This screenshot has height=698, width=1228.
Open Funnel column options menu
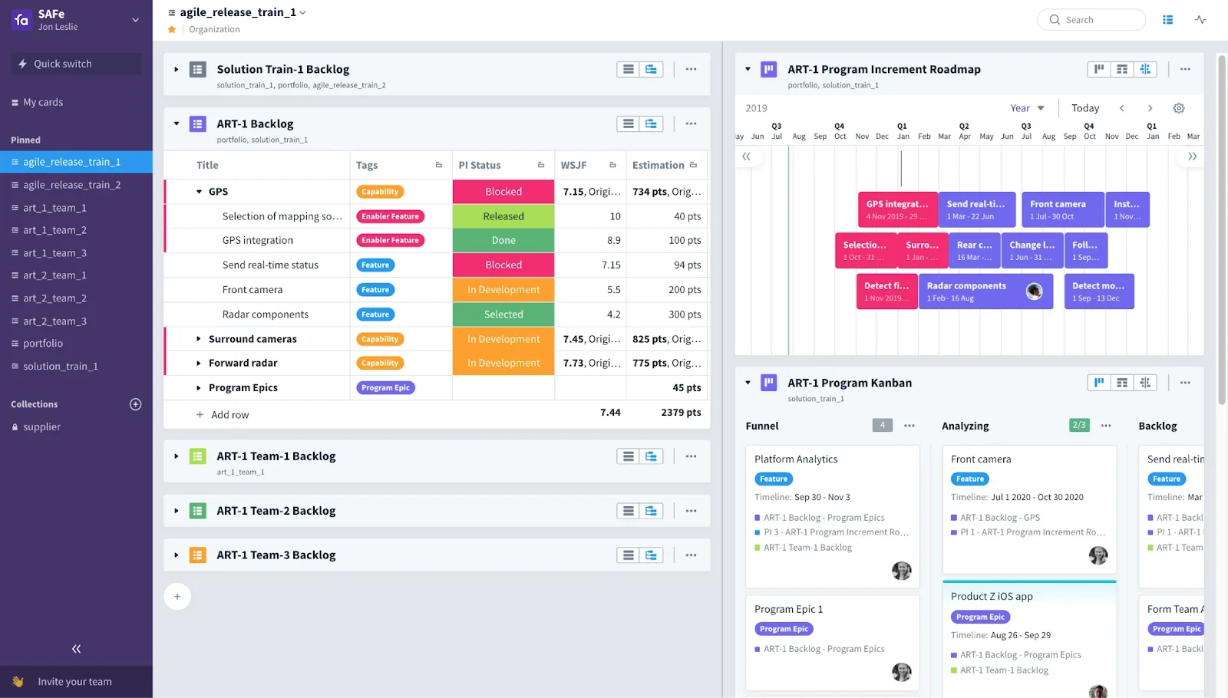[909, 426]
